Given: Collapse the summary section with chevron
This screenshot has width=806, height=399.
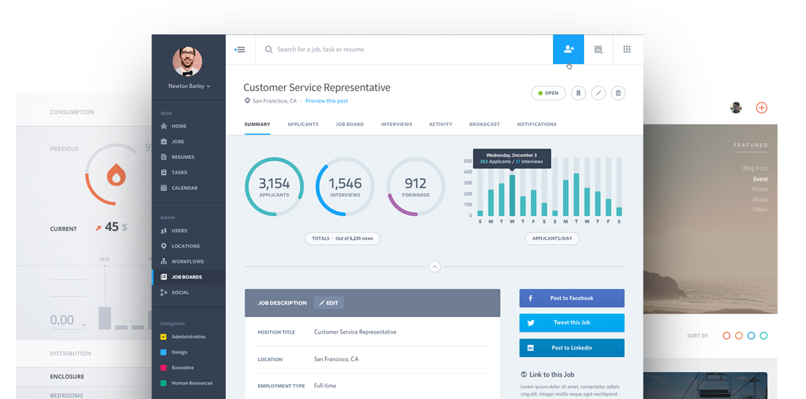Looking at the screenshot, I should click(x=435, y=266).
